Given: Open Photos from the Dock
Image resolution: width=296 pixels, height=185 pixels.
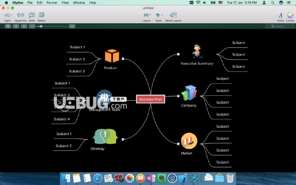Looking at the screenshot, I should (130, 178).
